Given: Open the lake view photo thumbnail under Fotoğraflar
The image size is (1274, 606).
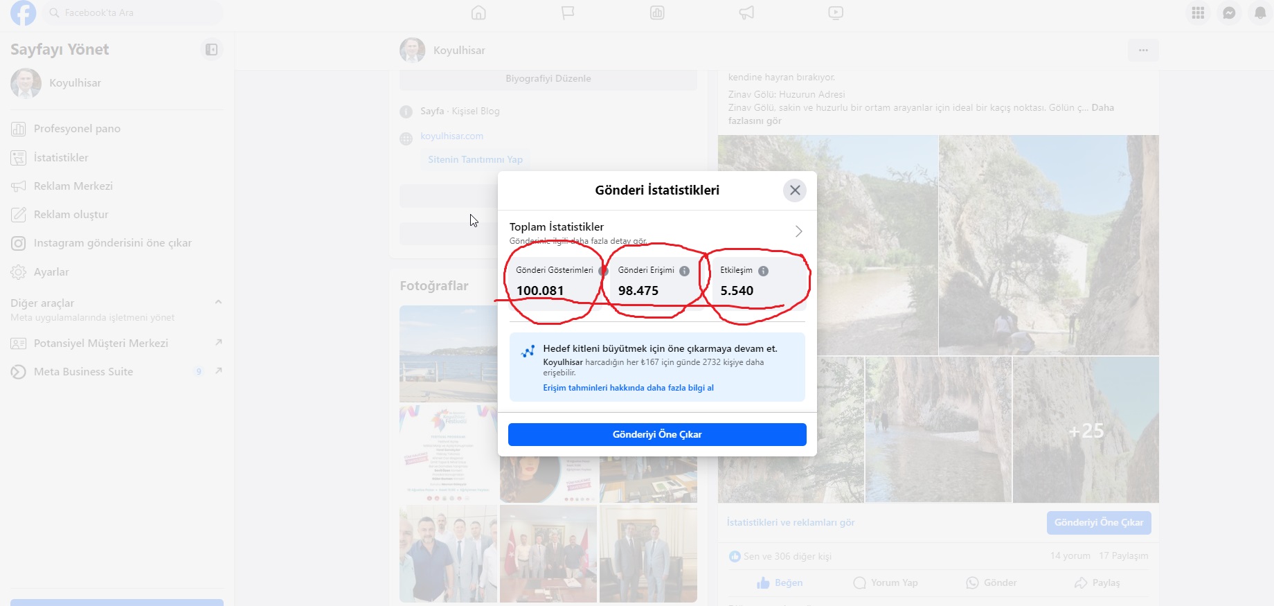Looking at the screenshot, I should pyautogui.click(x=448, y=353).
